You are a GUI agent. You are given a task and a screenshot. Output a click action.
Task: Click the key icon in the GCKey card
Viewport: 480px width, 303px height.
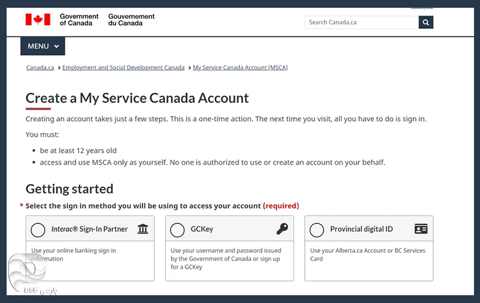(x=282, y=229)
